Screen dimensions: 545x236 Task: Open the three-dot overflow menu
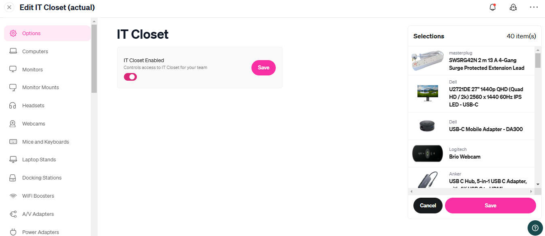(x=534, y=7)
